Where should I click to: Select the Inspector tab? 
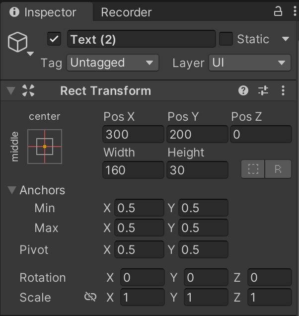pyautogui.click(x=44, y=12)
